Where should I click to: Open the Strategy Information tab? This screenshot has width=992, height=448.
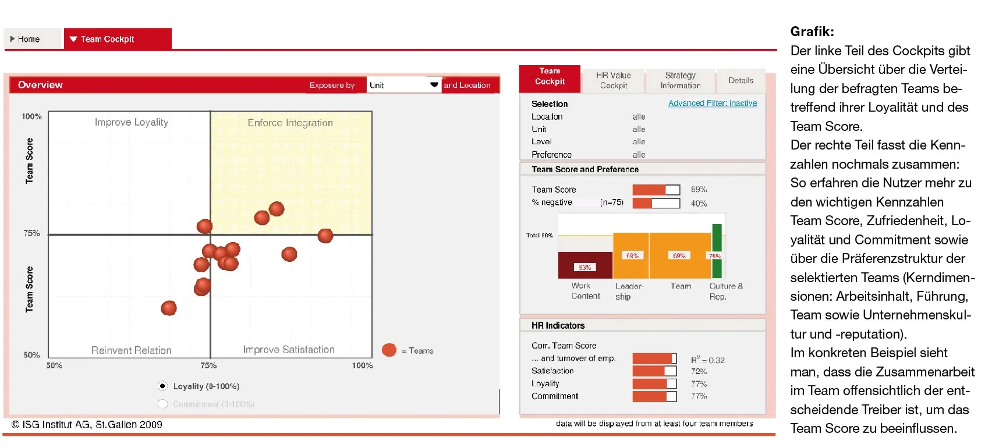680,80
